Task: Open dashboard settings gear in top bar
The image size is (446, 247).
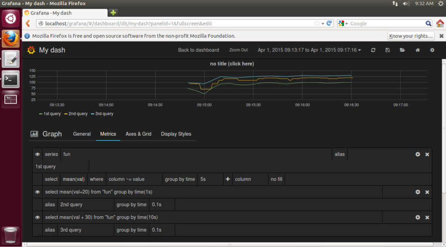Action: click(432, 50)
